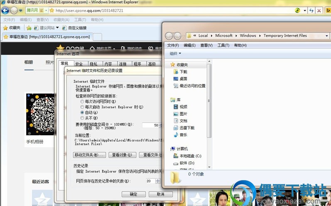The width and height of the screenshot is (331, 206).
Task: Click the QR code 手机相册 thumbnail
Action: (40, 114)
